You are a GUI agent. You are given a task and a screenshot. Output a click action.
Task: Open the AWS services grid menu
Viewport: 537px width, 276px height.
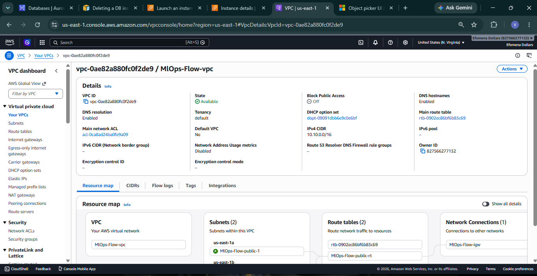tap(42, 42)
